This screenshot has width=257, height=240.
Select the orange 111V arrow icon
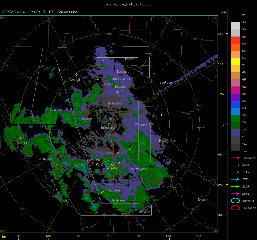click(x=235, y=172)
